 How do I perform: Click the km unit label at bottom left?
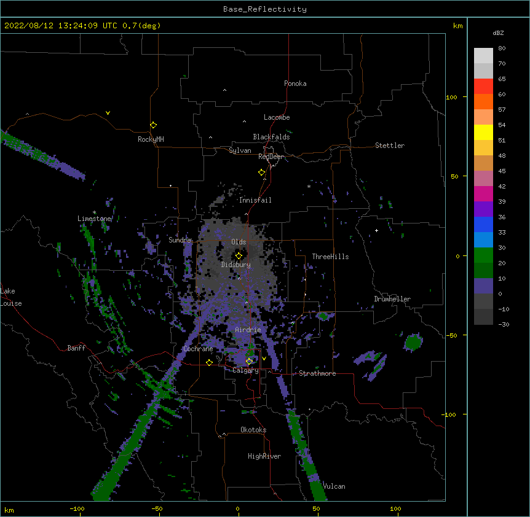9,510
